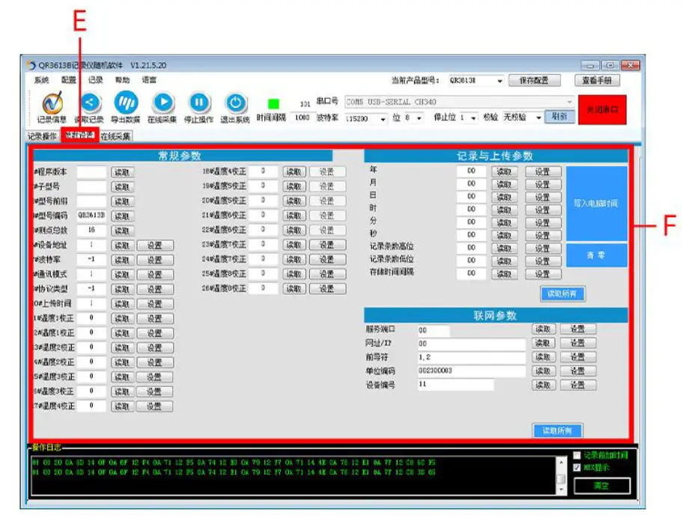
Task: Expand the 波特率 115200 dropdown
Action: click(x=383, y=119)
